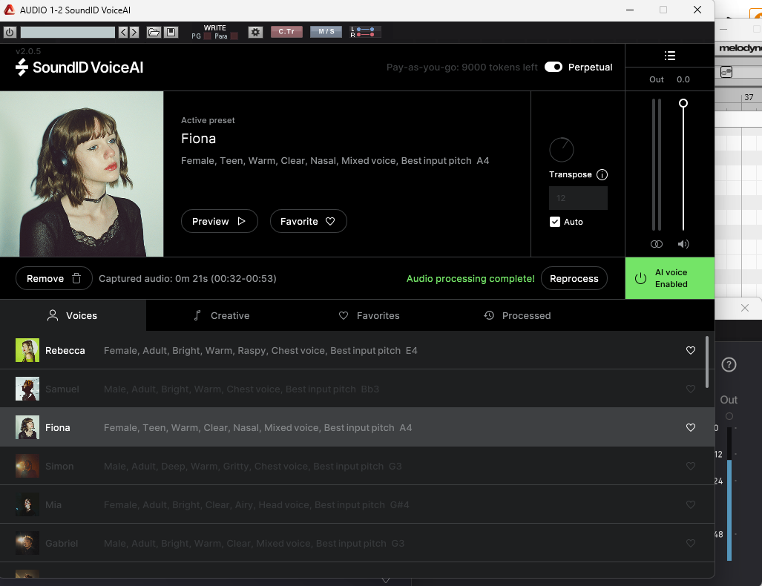Click Samuel's thumbnail image
The height and width of the screenshot is (586, 762).
tap(27, 389)
